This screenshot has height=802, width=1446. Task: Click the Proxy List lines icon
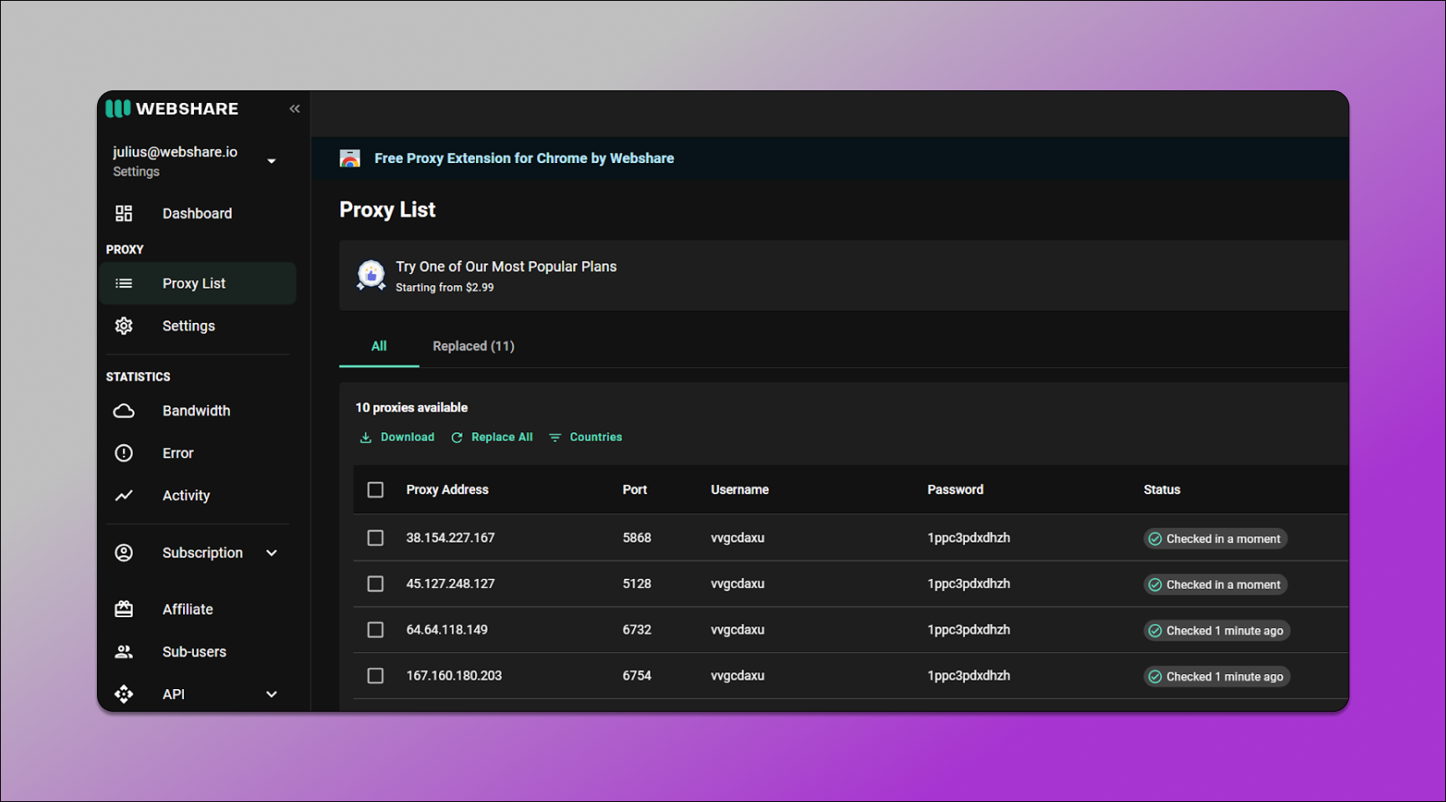124,284
